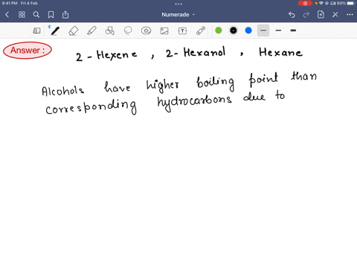
Task: Tap the handwritten word Alcohols
Action: click(x=62, y=91)
